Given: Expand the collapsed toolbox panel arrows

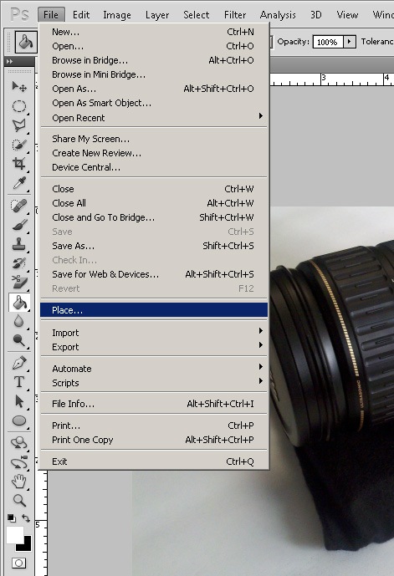Looking at the screenshot, I should pos(9,61).
